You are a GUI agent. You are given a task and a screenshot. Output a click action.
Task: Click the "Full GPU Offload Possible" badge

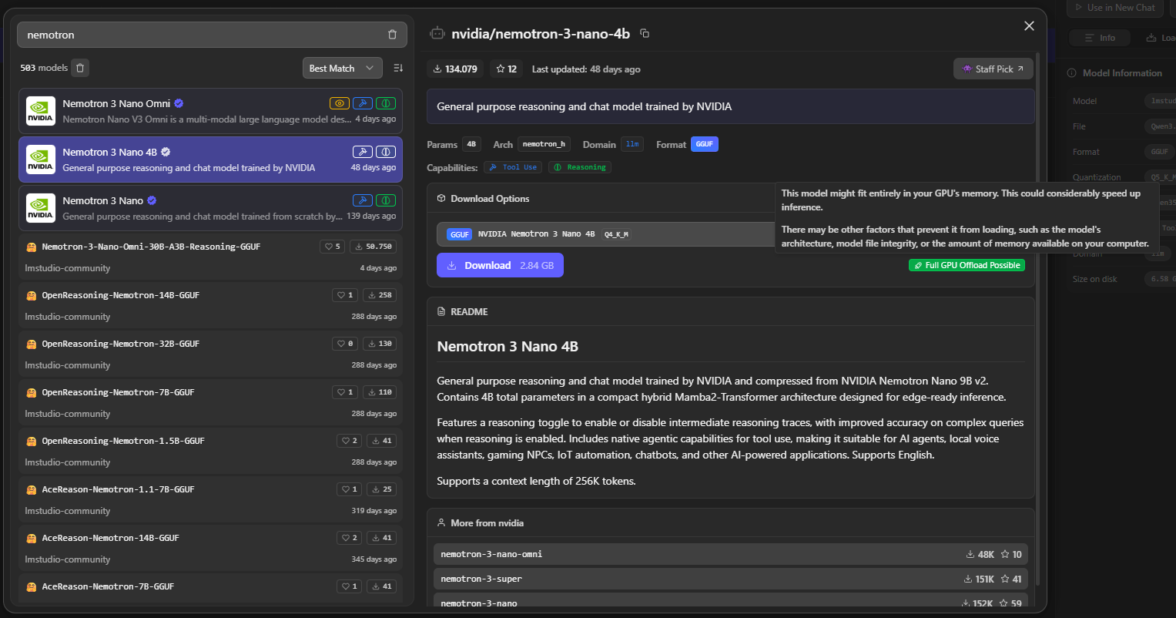967,265
